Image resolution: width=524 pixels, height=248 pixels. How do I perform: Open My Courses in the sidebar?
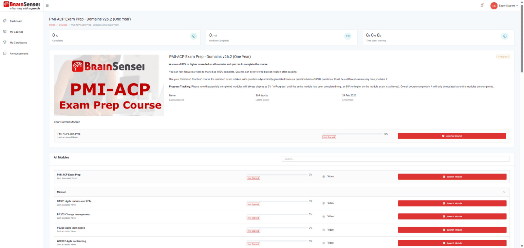(16, 32)
